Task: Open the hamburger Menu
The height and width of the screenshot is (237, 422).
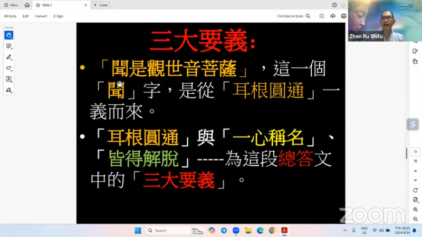Action: coord(11,5)
